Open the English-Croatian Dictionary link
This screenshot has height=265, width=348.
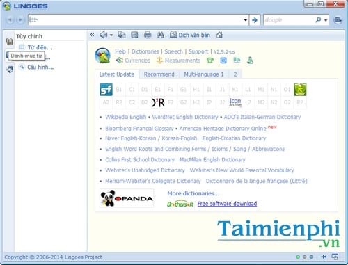(234, 138)
